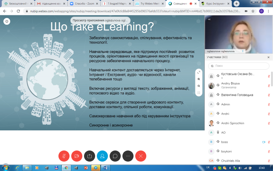Switch to the 'Спасибо - Zoom' tab
Screen dimensions: 273x171
84,4
